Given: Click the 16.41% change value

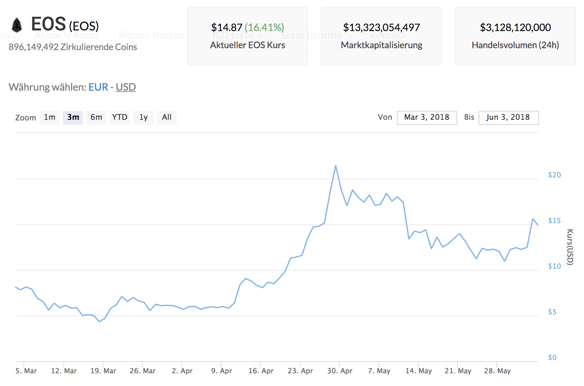Looking at the screenshot, I should point(264,28).
